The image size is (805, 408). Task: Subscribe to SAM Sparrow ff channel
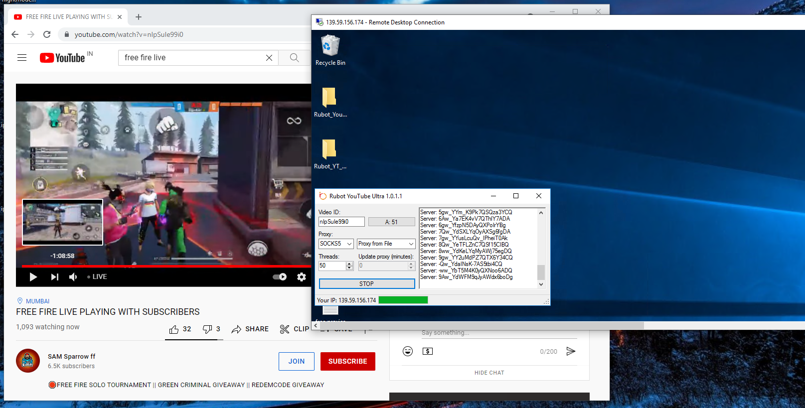click(x=347, y=361)
